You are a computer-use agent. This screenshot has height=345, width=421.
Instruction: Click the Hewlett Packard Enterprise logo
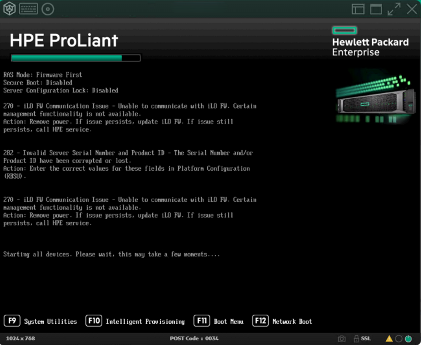(x=370, y=42)
